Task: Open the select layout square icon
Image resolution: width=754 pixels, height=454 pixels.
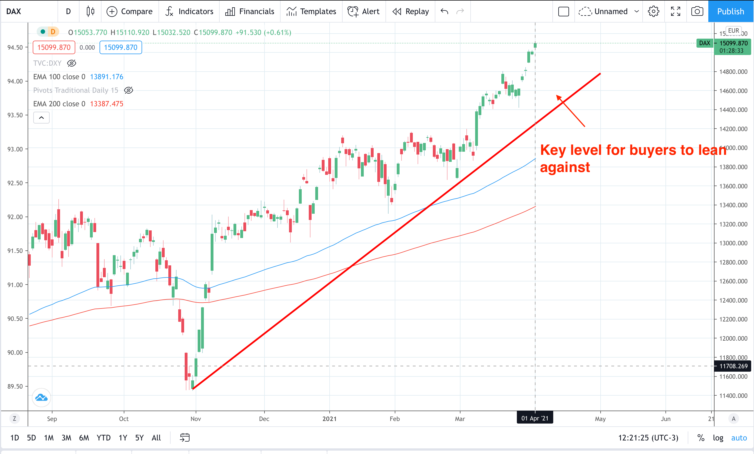Action: pyautogui.click(x=563, y=12)
